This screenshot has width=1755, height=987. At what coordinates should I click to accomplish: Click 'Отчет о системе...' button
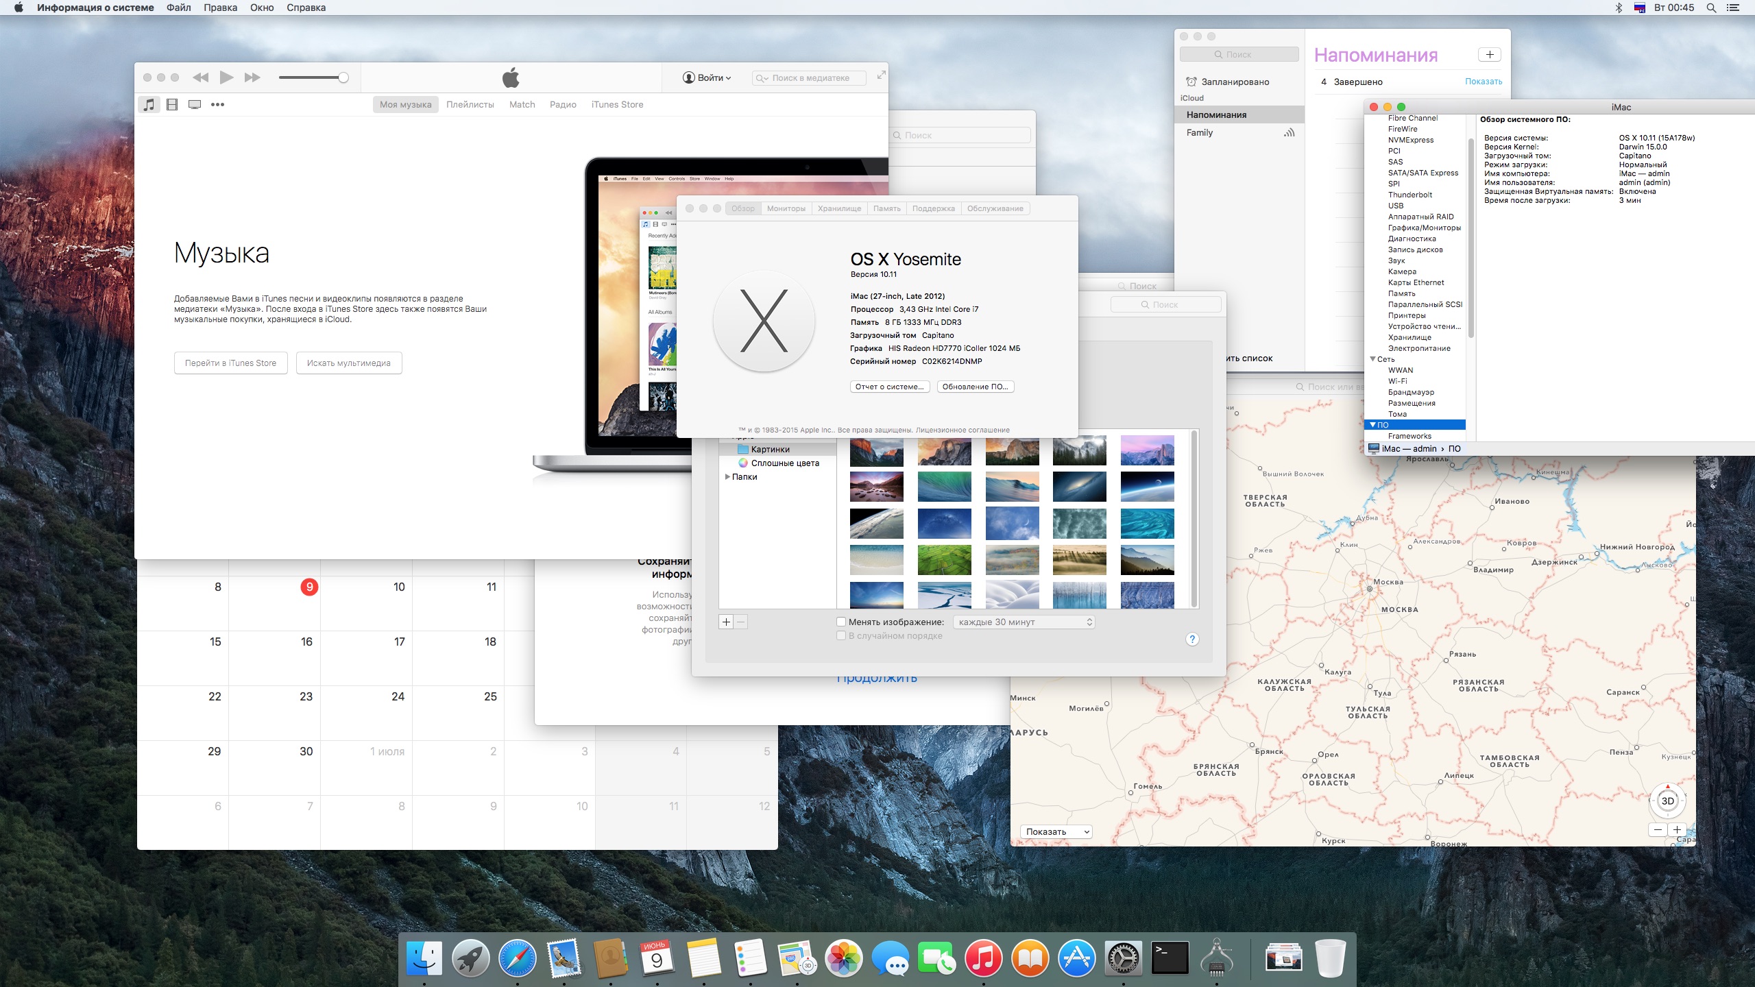coord(890,387)
